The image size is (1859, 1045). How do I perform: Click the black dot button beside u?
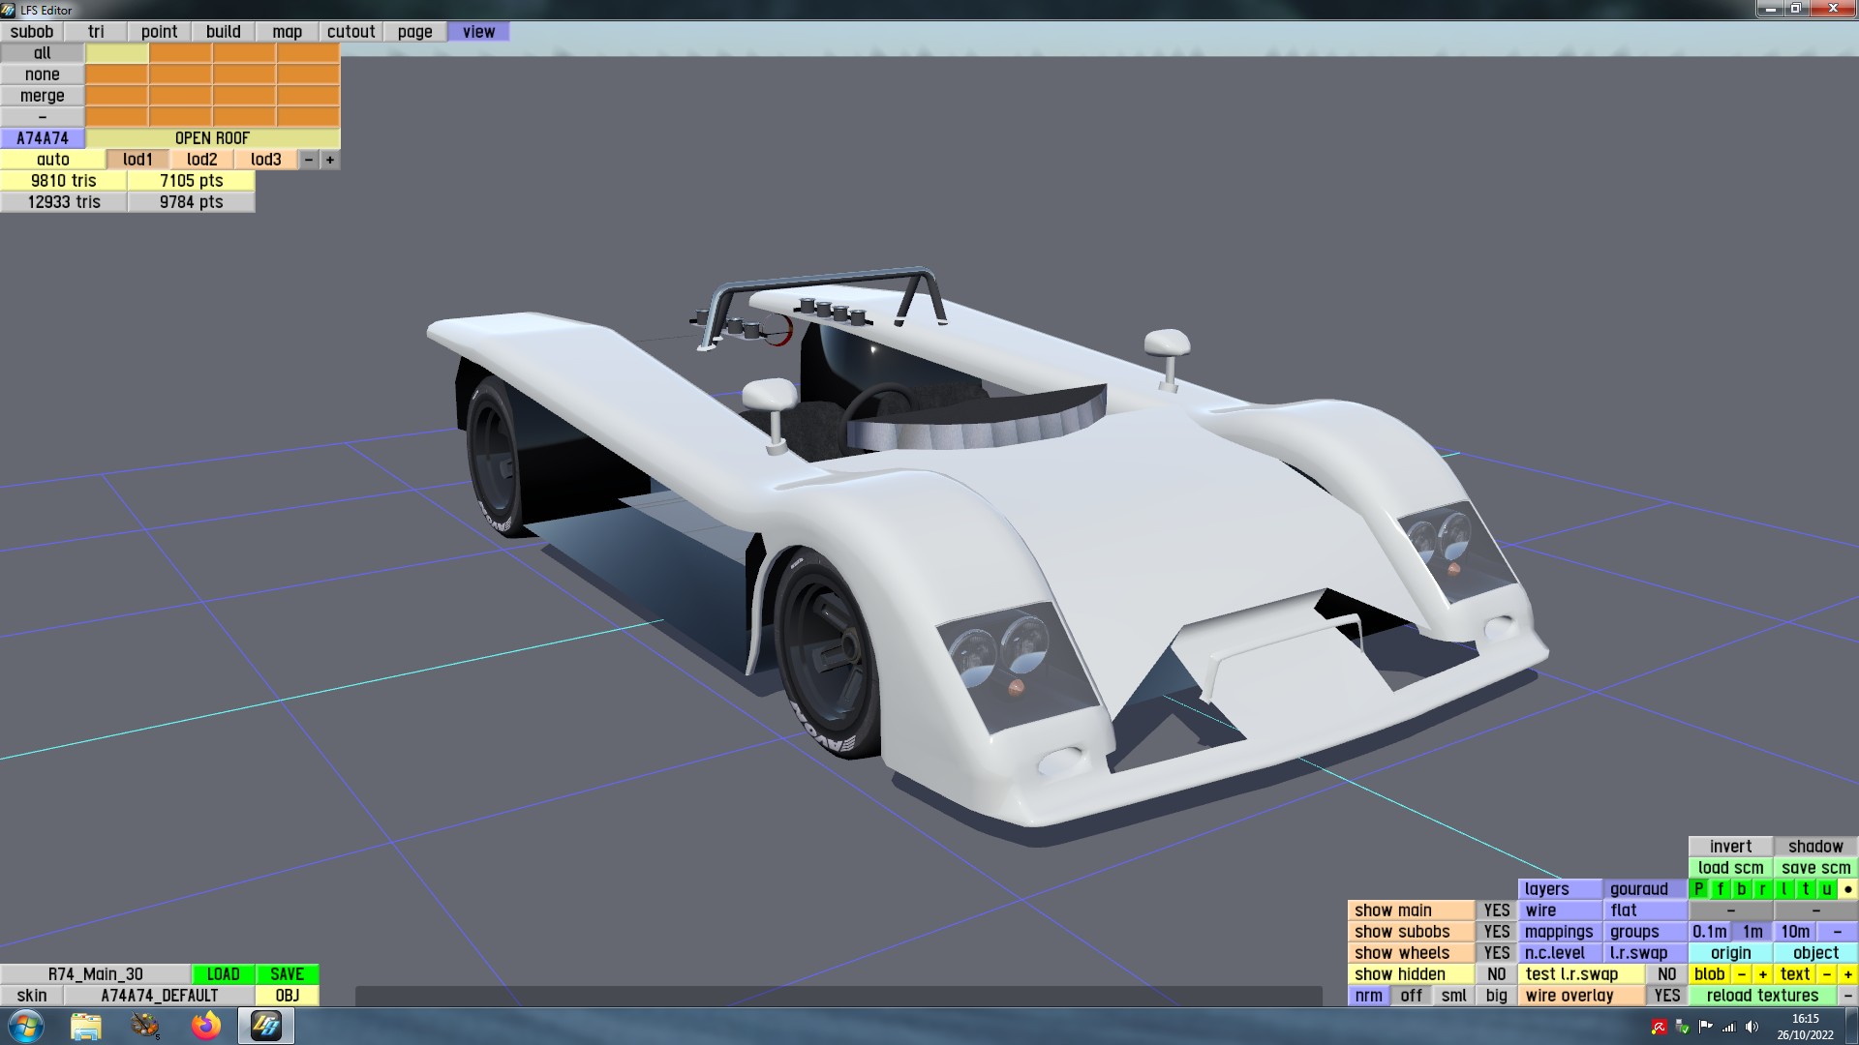pos(1847,889)
